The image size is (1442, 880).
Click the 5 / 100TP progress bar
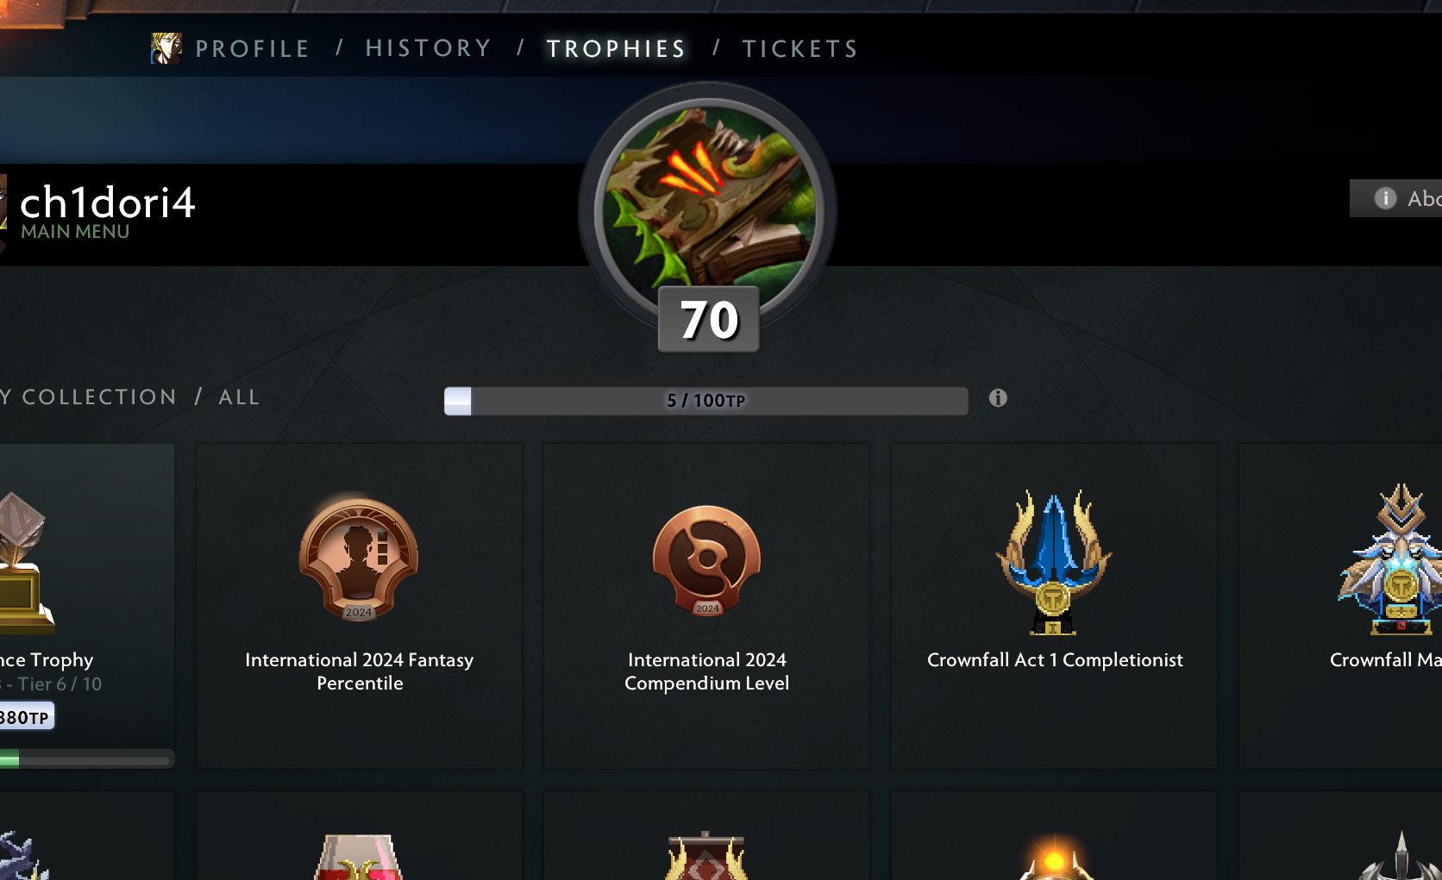click(x=705, y=401)
